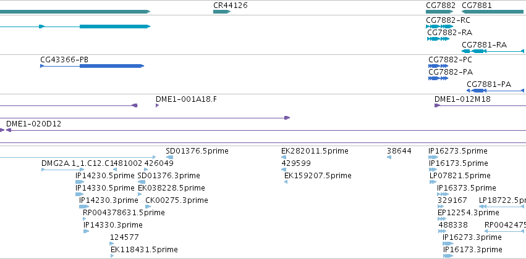Click the SD01376.5prime EST glyph
526x259 pixels.
pyautogui.click(x=170, y=157)
